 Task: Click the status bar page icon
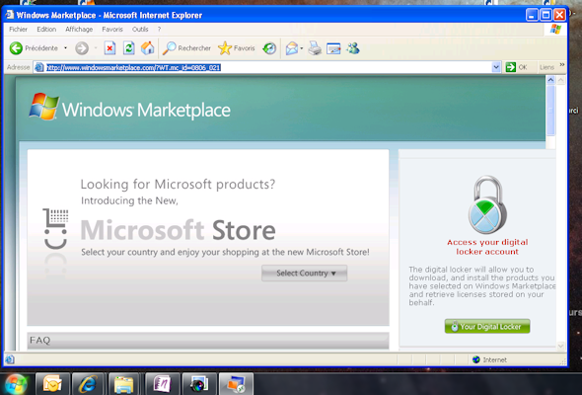coord(10,359)
